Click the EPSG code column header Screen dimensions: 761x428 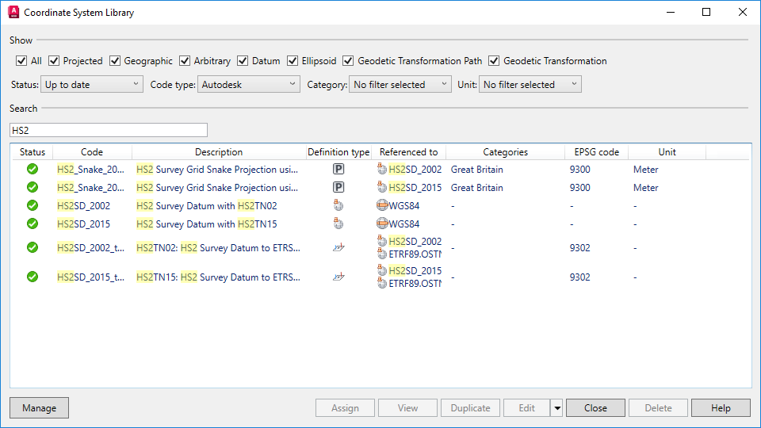pyautogui.click(x=596, y=152)
